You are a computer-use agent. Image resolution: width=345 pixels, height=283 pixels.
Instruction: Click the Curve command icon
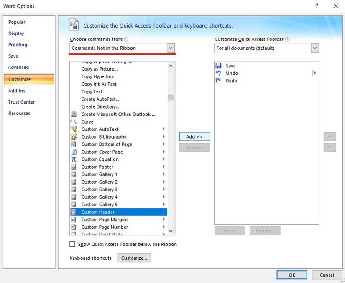74,121
